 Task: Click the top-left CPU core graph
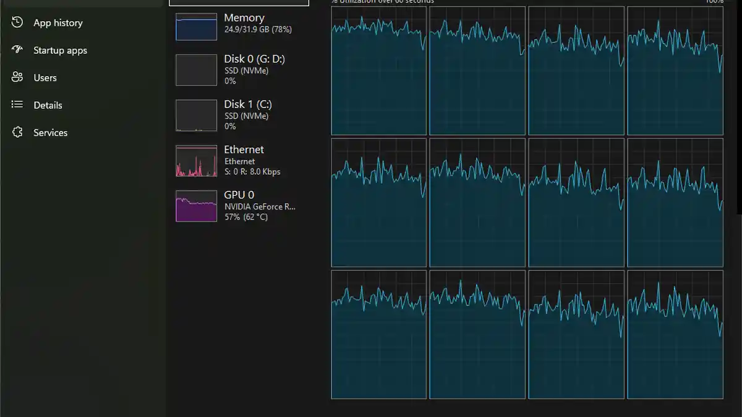[x=378, y=71]
